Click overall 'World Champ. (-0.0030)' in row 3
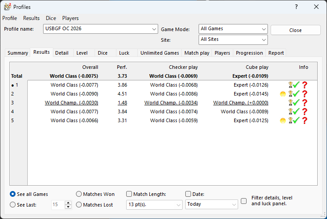Screen dimensions: 327x219 (x=72, y=103)
